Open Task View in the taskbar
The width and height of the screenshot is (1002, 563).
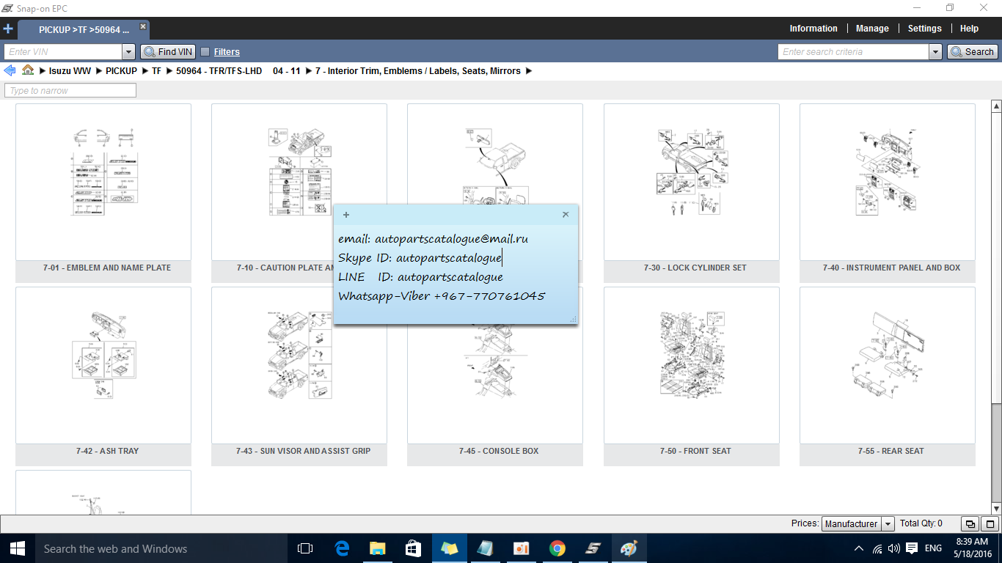(305, 548)
